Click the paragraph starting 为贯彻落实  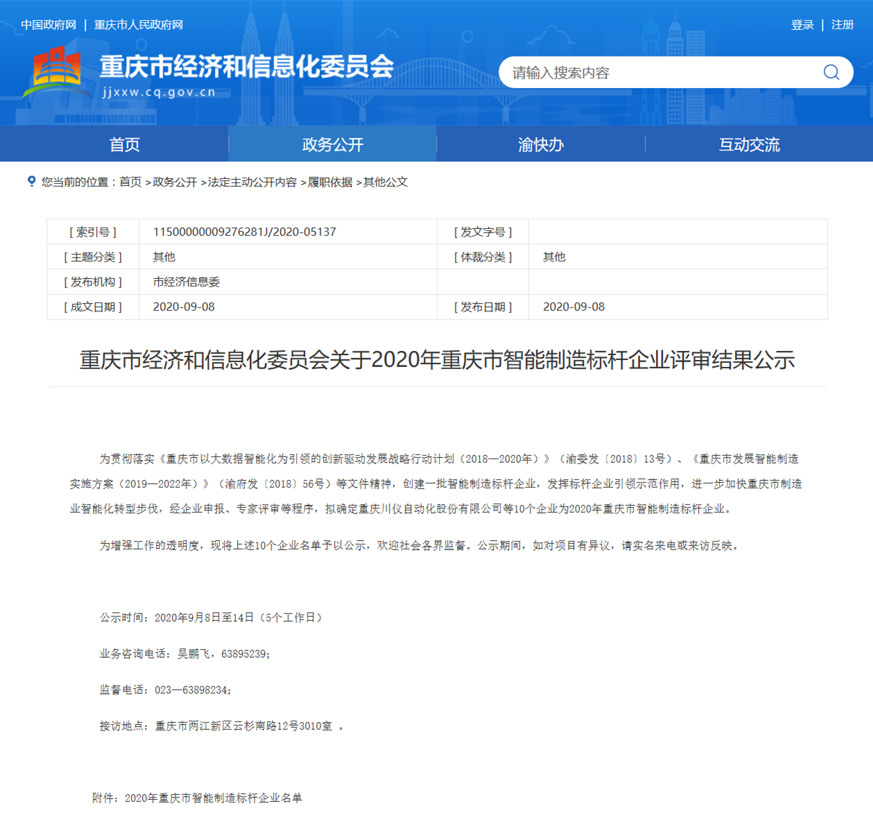436,483
